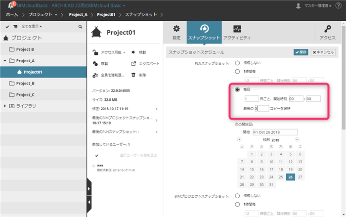This screenshot has height=217, width=346.
Task: Click the settings gear tab icon
Action: [176, 29]
